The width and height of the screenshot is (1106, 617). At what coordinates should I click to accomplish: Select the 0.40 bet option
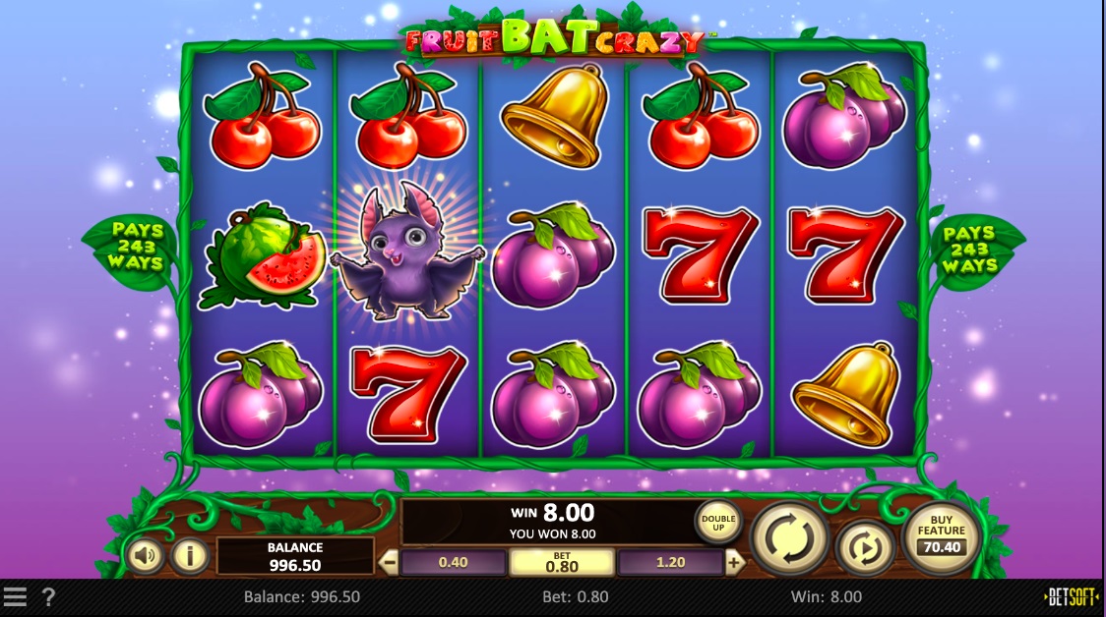click(453, 562)
